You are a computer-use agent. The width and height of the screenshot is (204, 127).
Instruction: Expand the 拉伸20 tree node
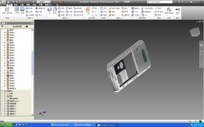pos(5,50)
